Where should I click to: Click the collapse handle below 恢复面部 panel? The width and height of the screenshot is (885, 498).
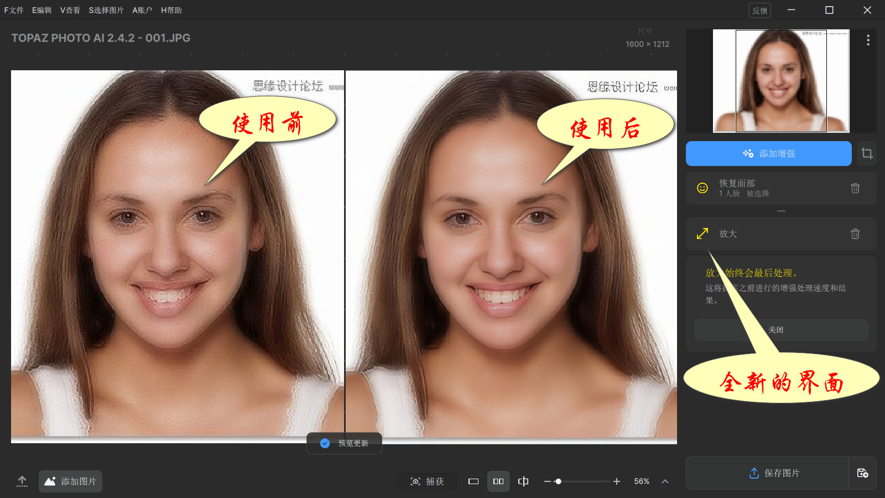(781, 211)
